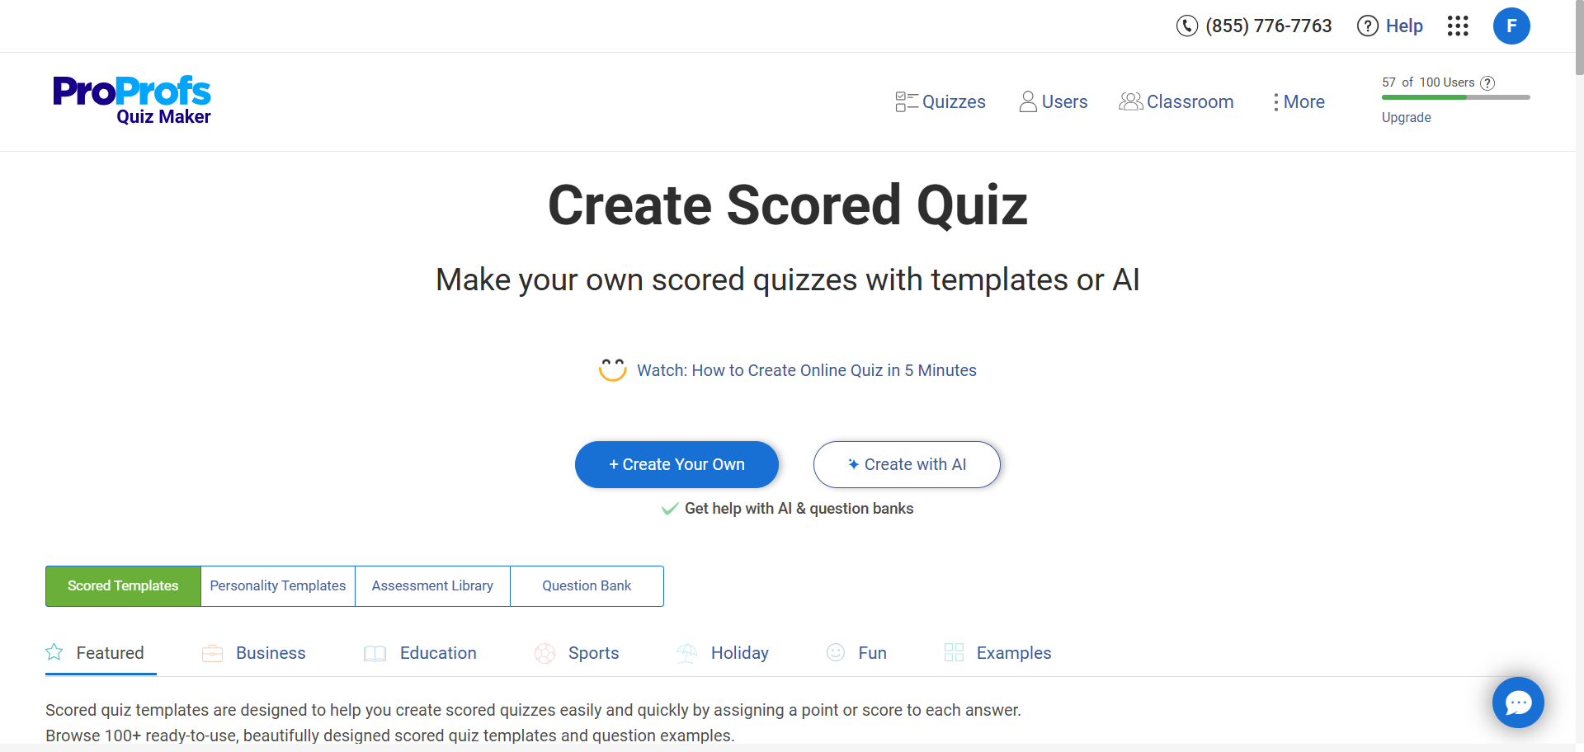Go to Users in the navigation

1054,102
